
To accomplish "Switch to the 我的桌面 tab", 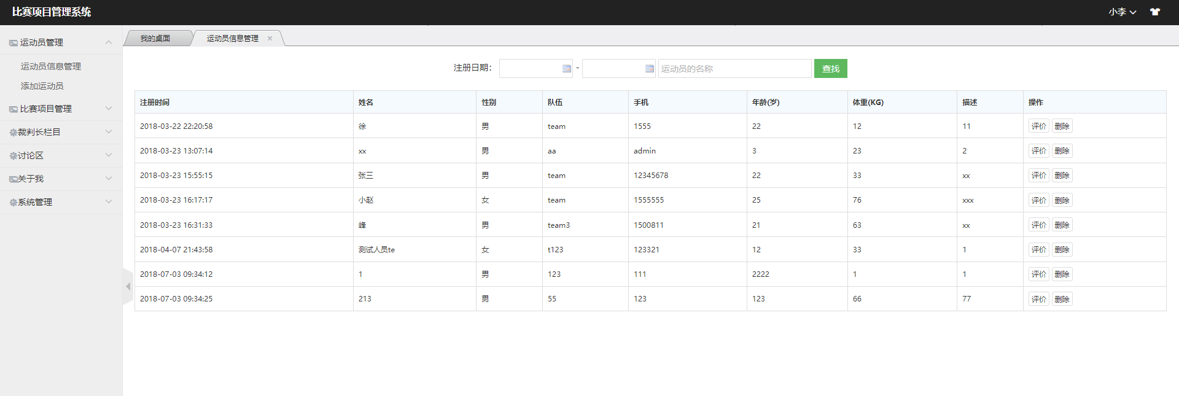I will 155,38.
